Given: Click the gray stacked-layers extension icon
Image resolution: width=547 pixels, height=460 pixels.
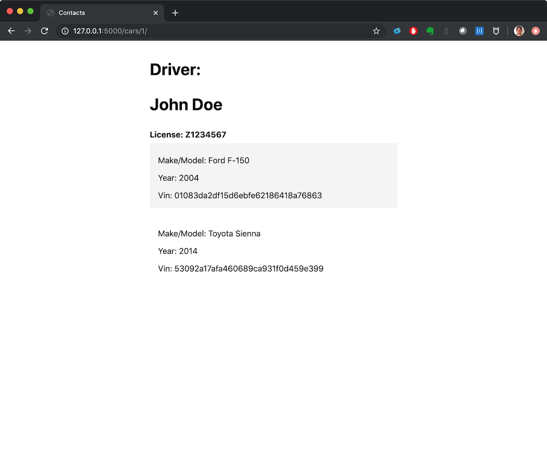Looking at the screenshot, I should point(446,31).
